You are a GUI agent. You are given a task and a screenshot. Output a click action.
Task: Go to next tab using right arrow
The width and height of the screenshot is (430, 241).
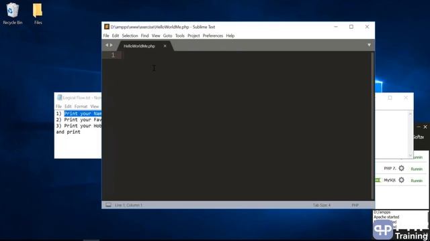point(112,45)
